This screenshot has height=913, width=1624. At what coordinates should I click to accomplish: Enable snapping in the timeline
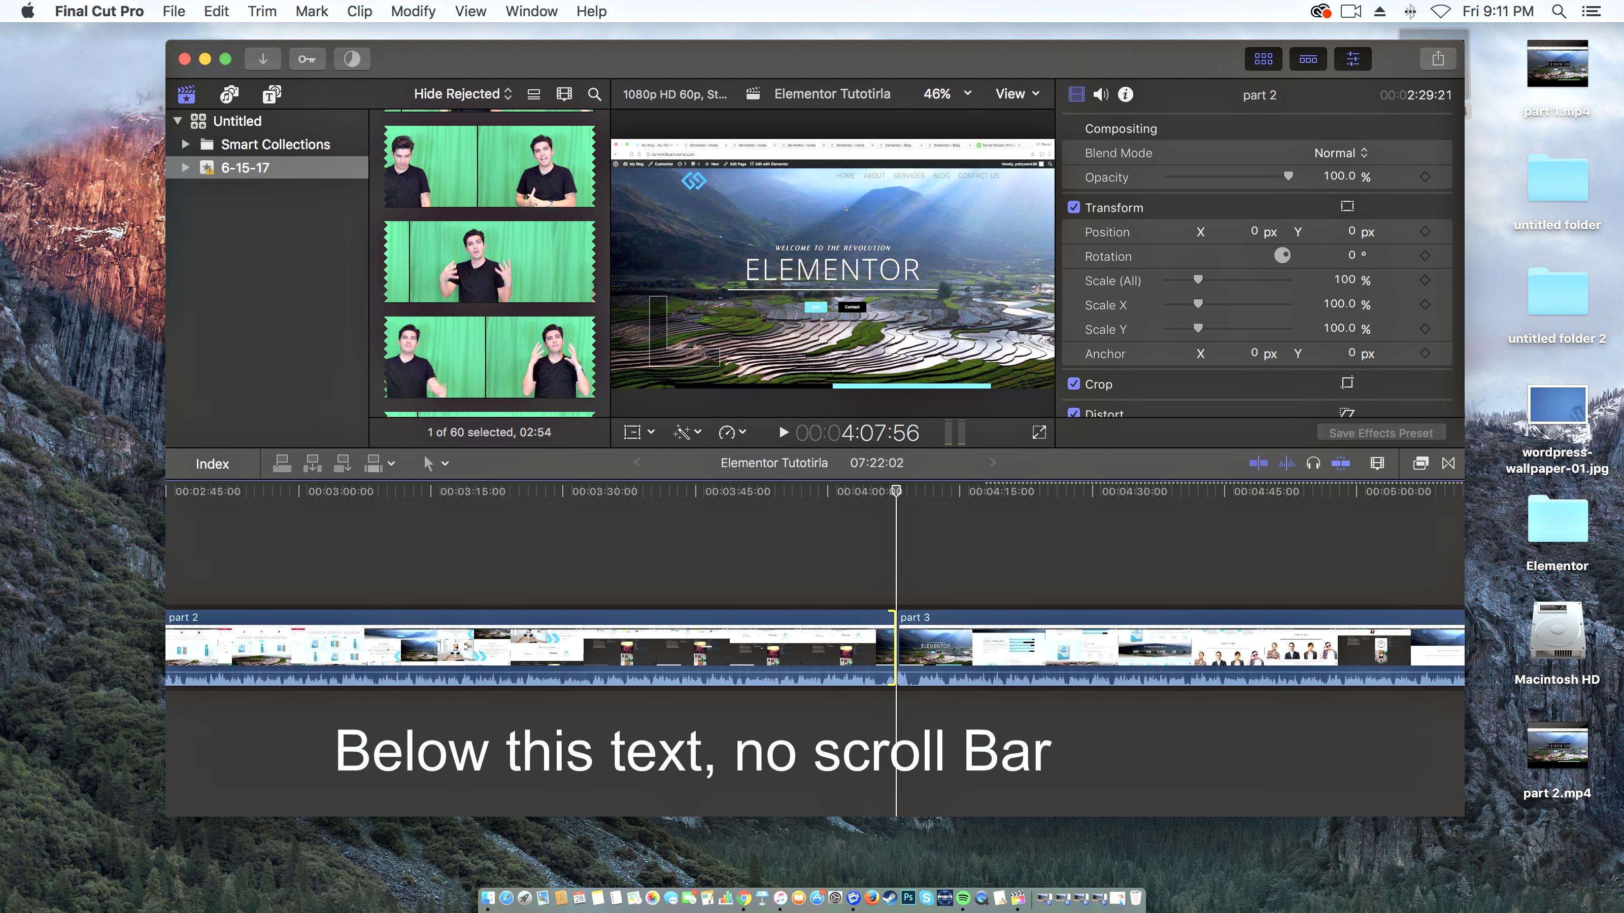[x=1340, y=463]
